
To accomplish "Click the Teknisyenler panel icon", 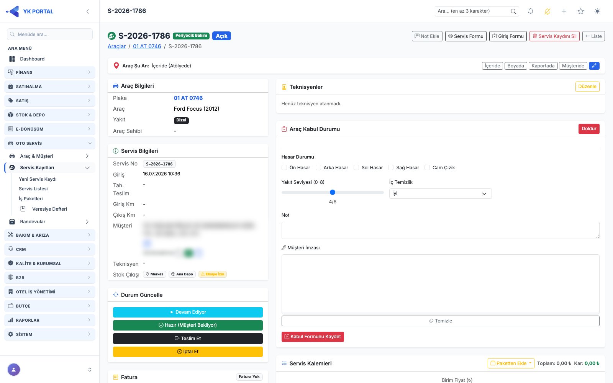I will pyautogui.click(x=284, y=87).
